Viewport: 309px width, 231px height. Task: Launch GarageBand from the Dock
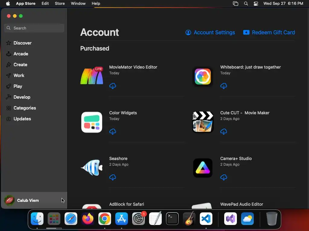[189, 219]
